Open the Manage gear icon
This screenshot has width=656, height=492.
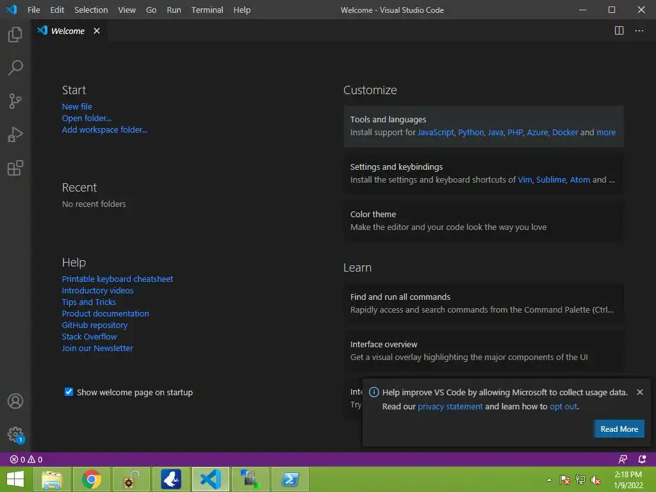click(x=15, y=434)
